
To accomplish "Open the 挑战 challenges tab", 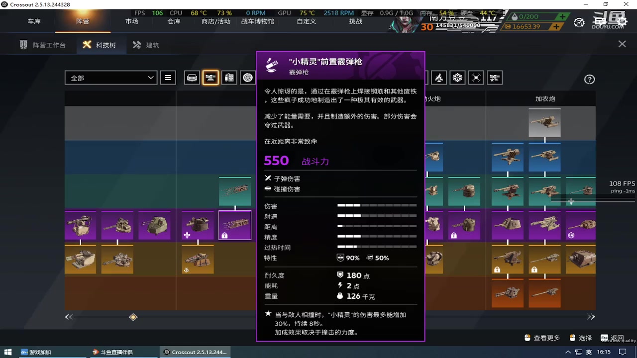I will coord(356,21).
